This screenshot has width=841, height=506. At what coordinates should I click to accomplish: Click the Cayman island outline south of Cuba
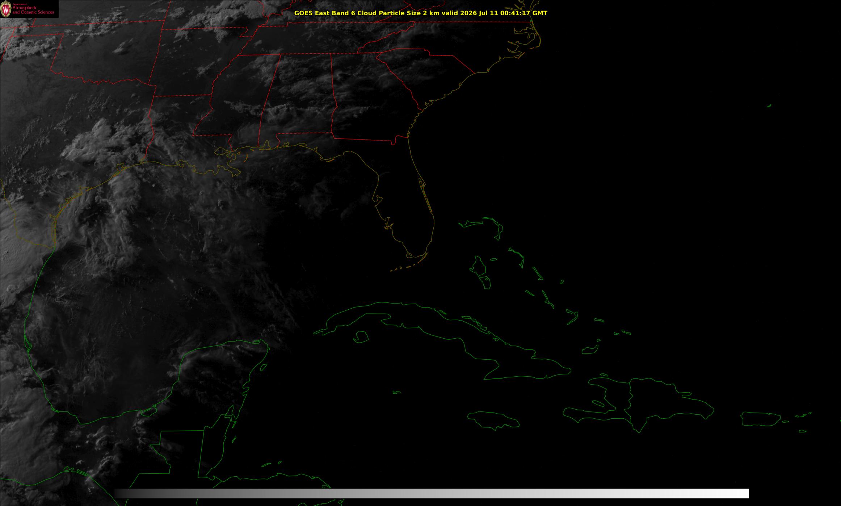click(x=396, y=392)
